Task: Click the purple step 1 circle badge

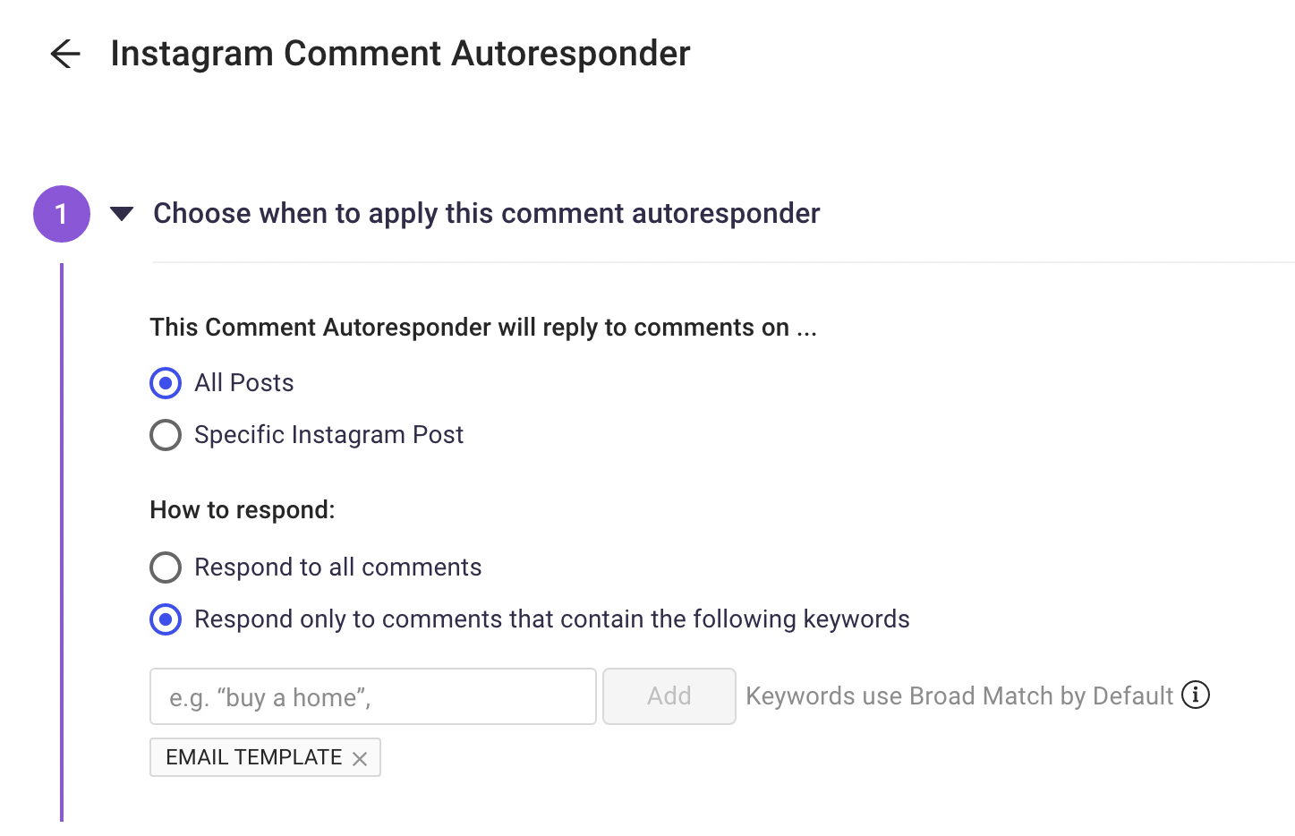Action: pos(62,214)
